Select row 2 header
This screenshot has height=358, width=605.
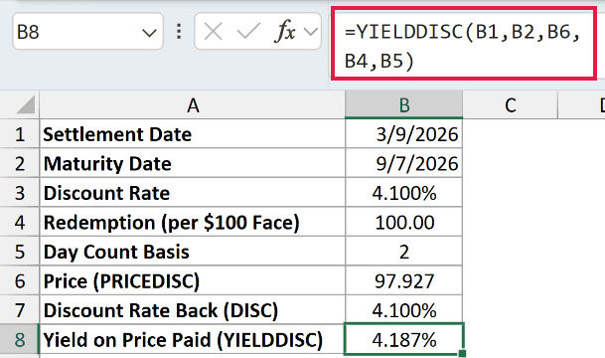coord(20,164)
